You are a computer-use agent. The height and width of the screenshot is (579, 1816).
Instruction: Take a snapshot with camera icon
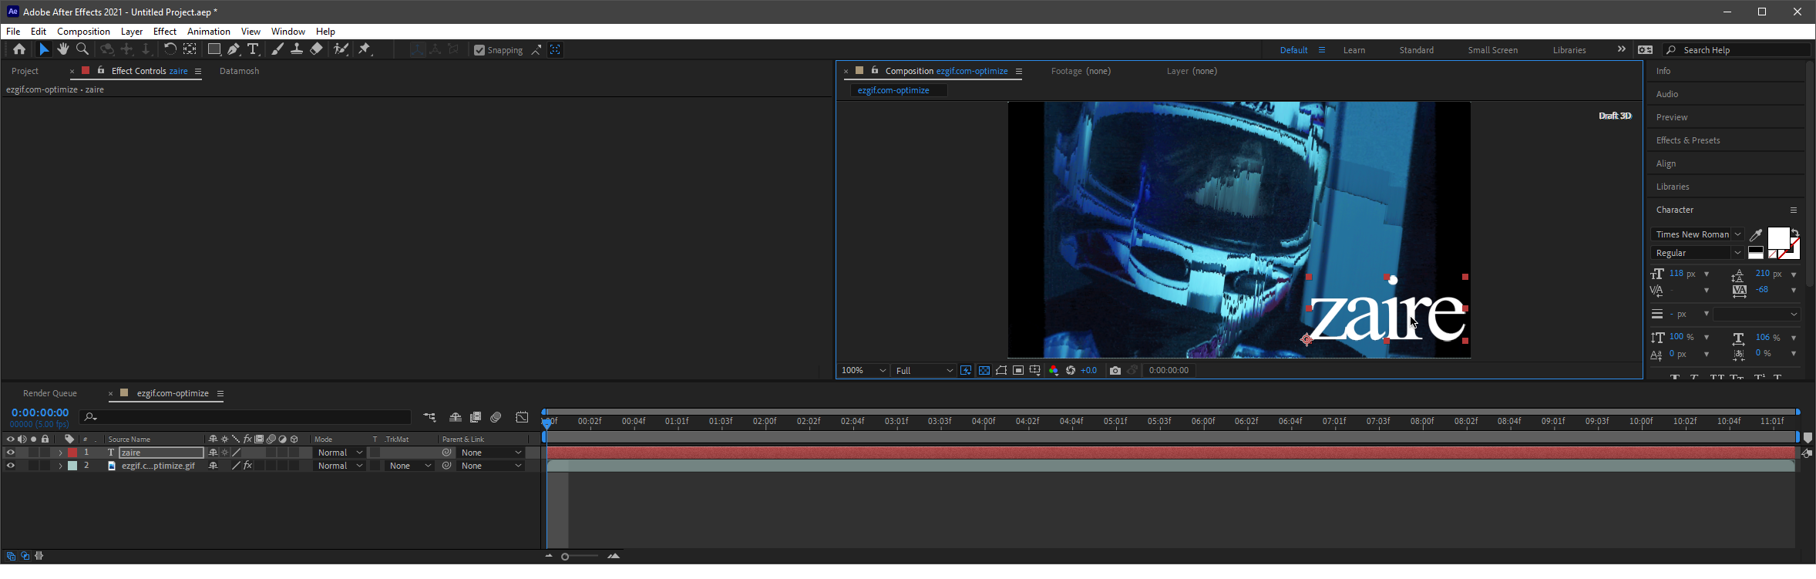pyautogui.click(x=1115, y=371)
